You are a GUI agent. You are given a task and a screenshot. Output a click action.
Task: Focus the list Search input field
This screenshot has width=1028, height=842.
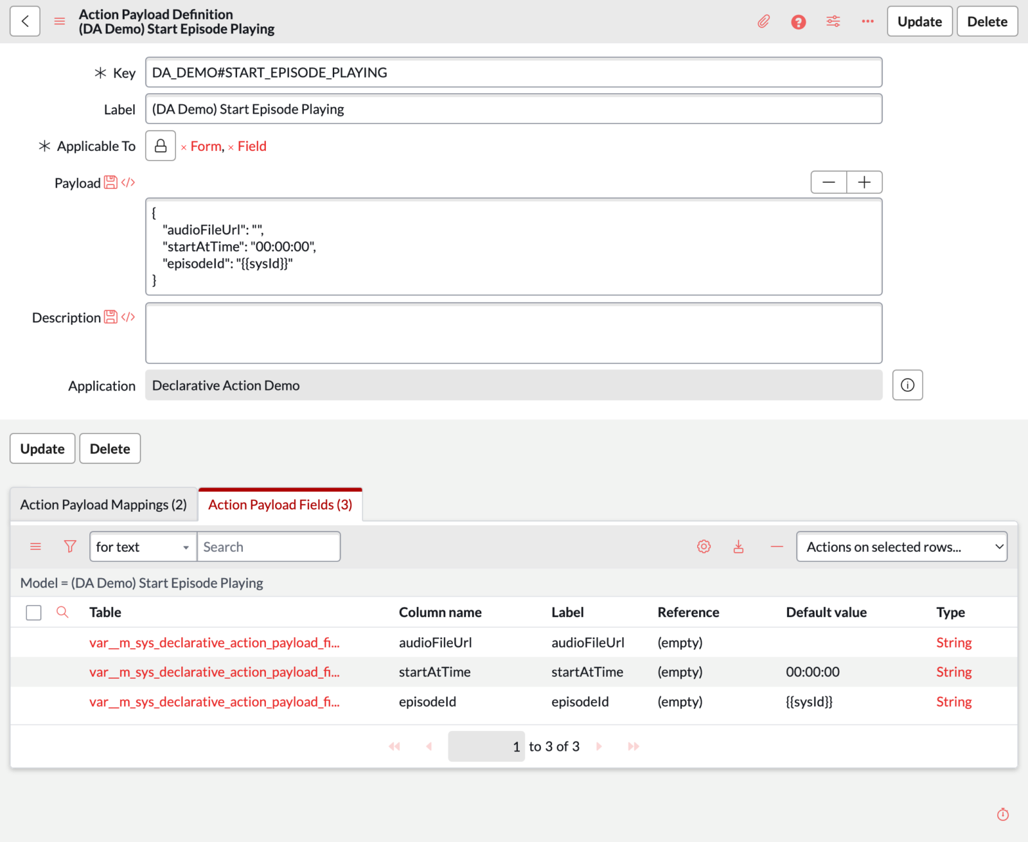coord(269,547)
